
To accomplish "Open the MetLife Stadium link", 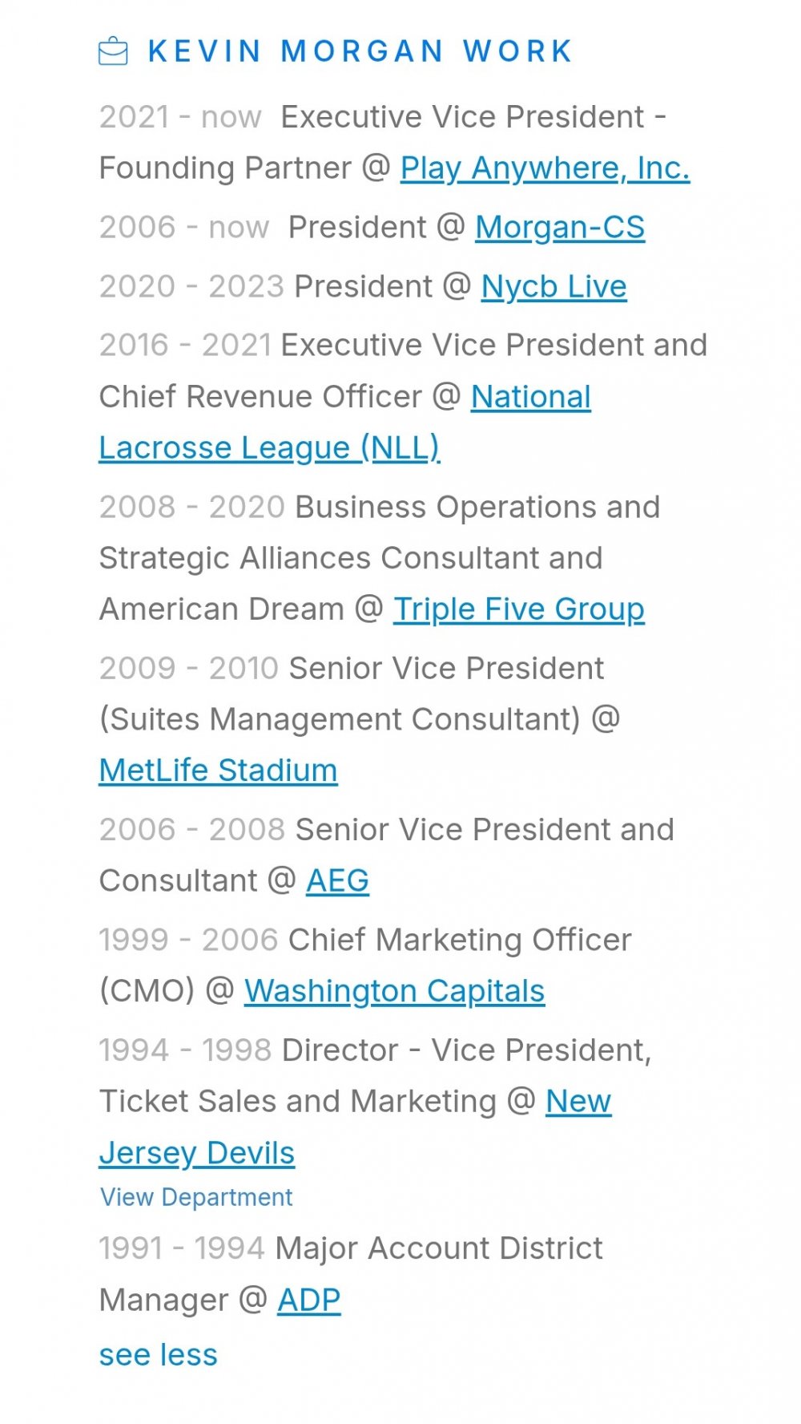I will tap(218, 771).
